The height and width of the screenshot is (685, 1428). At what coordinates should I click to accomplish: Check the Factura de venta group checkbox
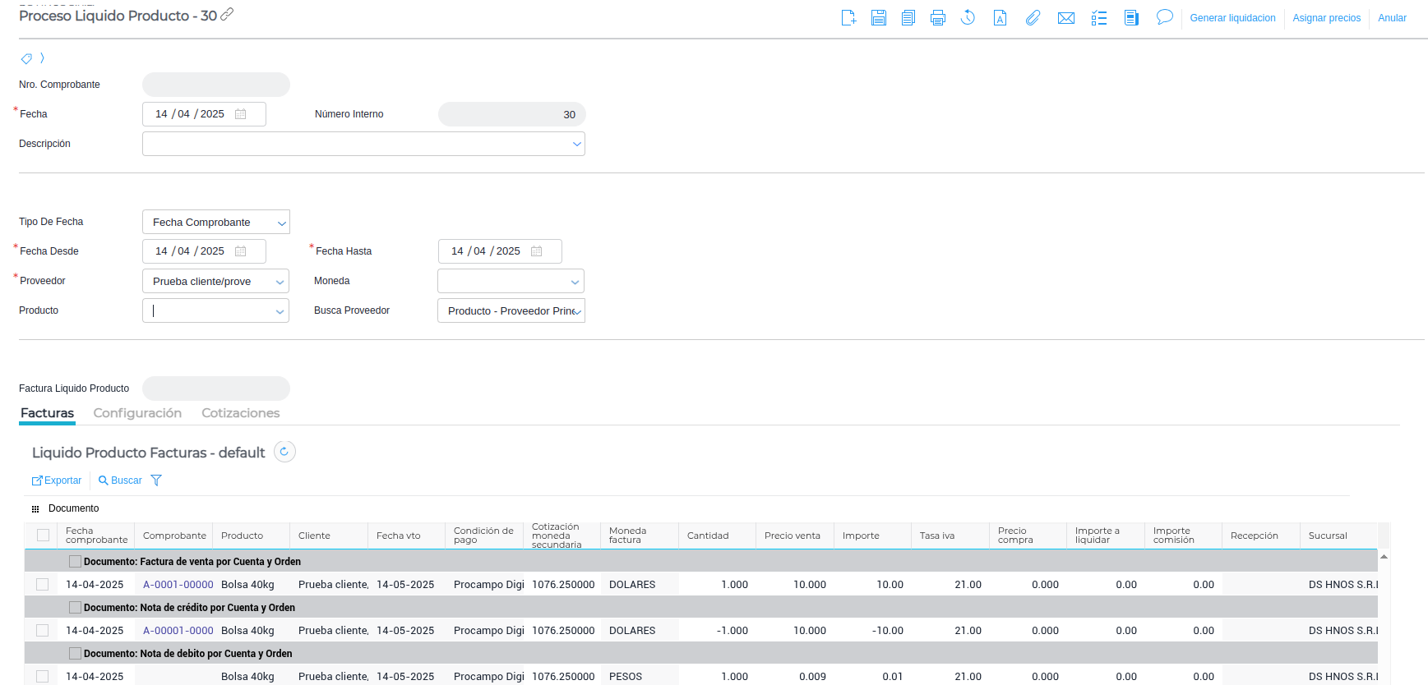point(76,562)
